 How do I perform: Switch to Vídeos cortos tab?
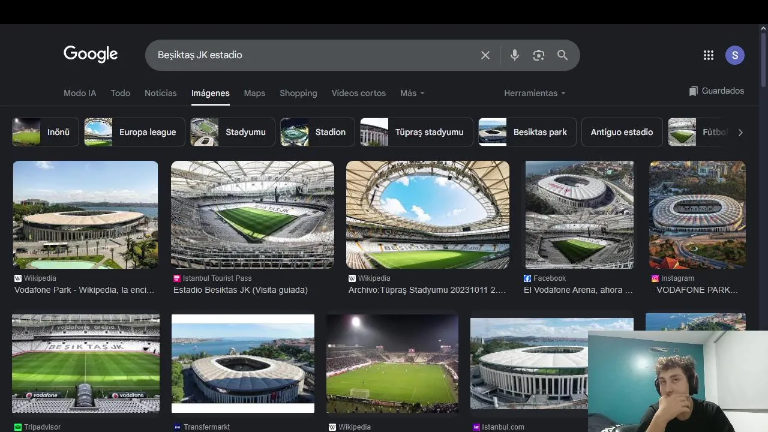coord(359,93)
